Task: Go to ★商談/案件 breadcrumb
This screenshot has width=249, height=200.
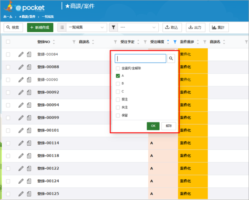Action: [x=27, y=17]
